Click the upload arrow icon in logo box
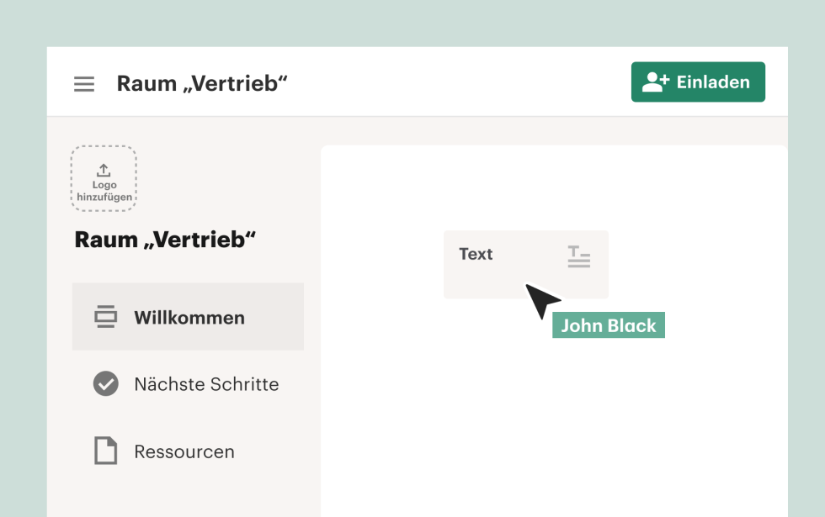 tap(104, 170)
